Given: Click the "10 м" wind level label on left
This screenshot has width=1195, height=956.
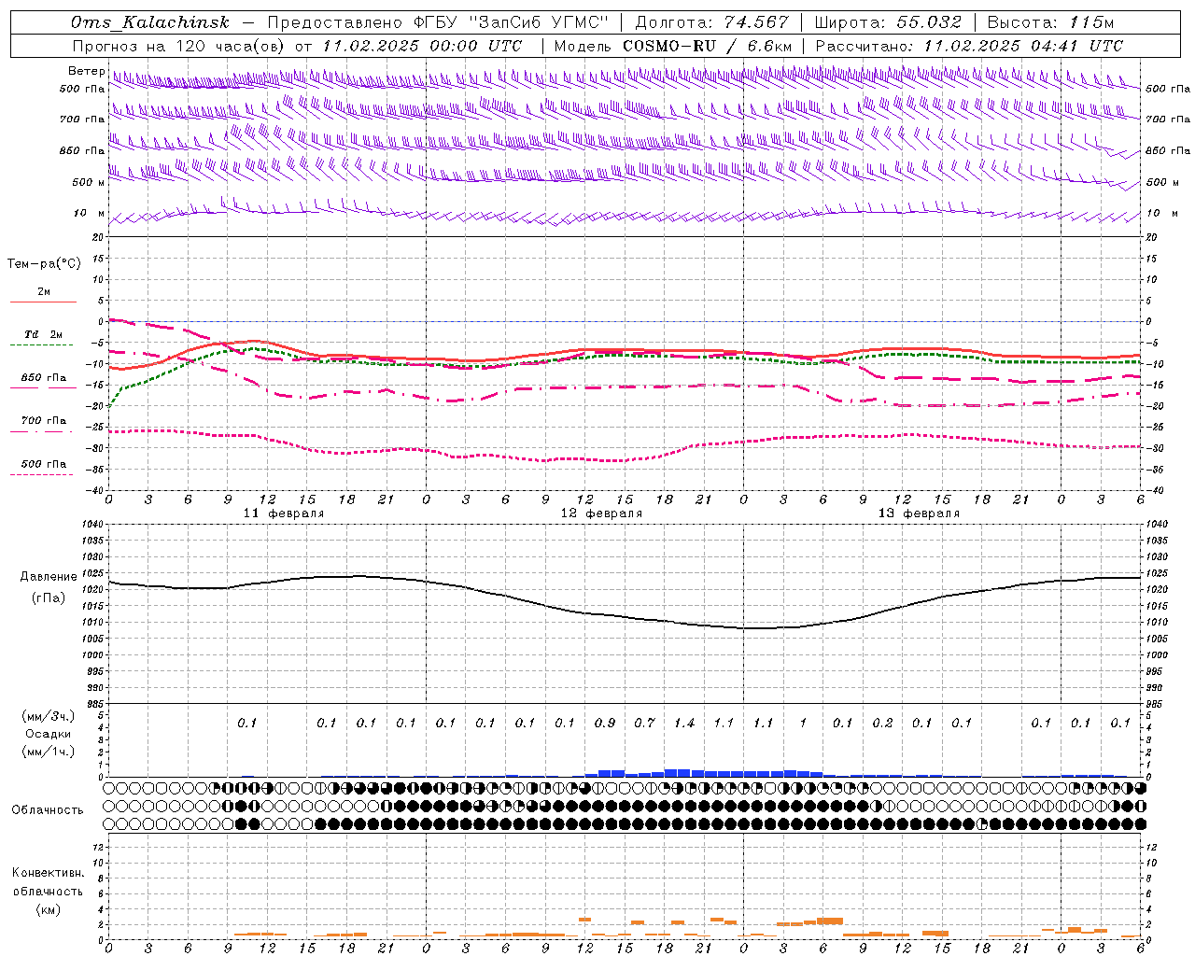Looking at the screenshot, I should (90, 213).
